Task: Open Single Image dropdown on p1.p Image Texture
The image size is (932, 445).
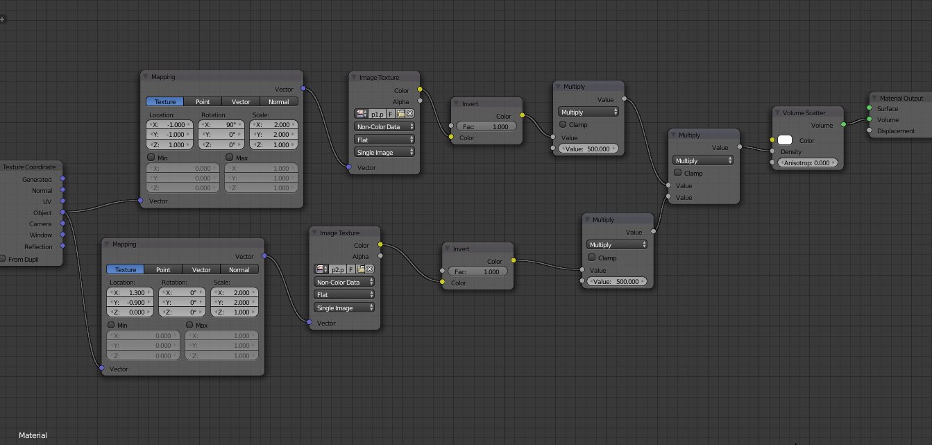Action: (384, 152)
